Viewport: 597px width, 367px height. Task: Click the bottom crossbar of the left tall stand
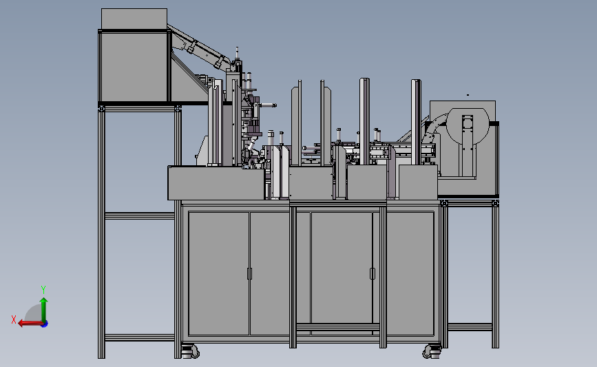coord(139,337)
